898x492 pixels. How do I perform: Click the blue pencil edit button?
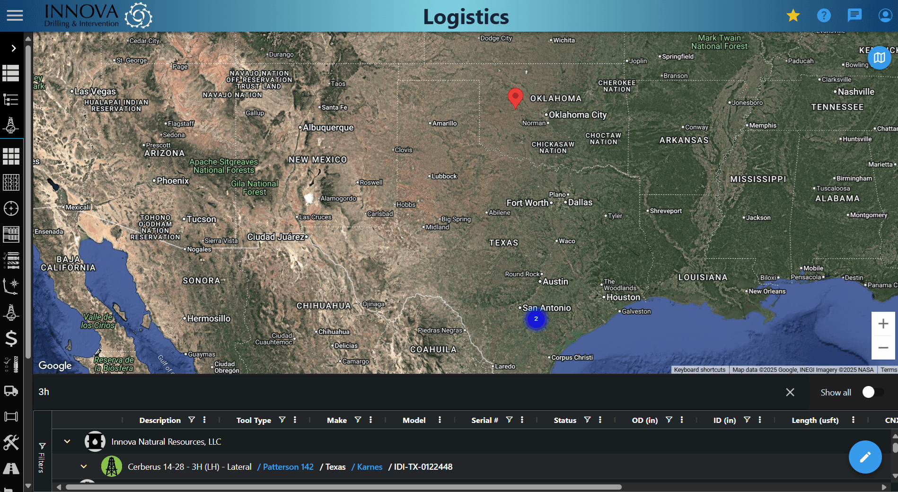(x=865, y=457)
